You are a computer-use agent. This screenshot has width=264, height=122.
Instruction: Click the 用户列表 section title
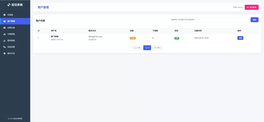click(x=40, y=21)
